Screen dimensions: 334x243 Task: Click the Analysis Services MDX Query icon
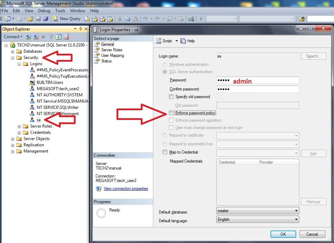[x=94, y=19]
